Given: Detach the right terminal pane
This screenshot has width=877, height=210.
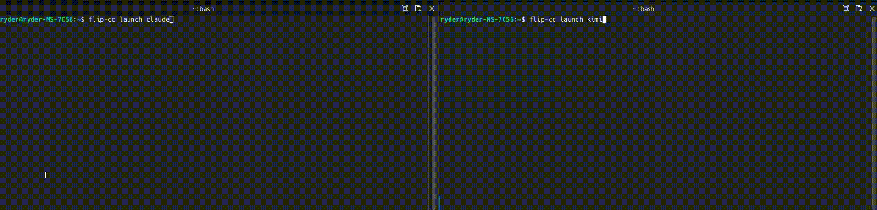Looking at the screenshot, I should [859, 9].
